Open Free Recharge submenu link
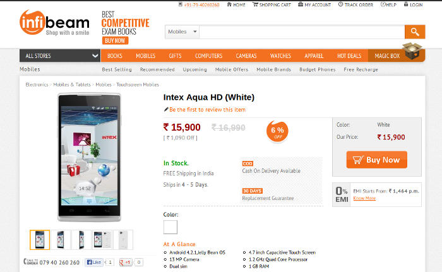 click(x=361, y=69)
